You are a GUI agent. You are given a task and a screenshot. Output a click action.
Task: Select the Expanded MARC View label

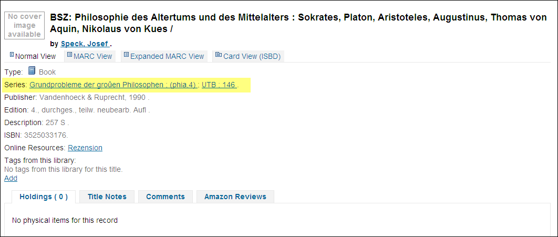click(x=167, y=56)
